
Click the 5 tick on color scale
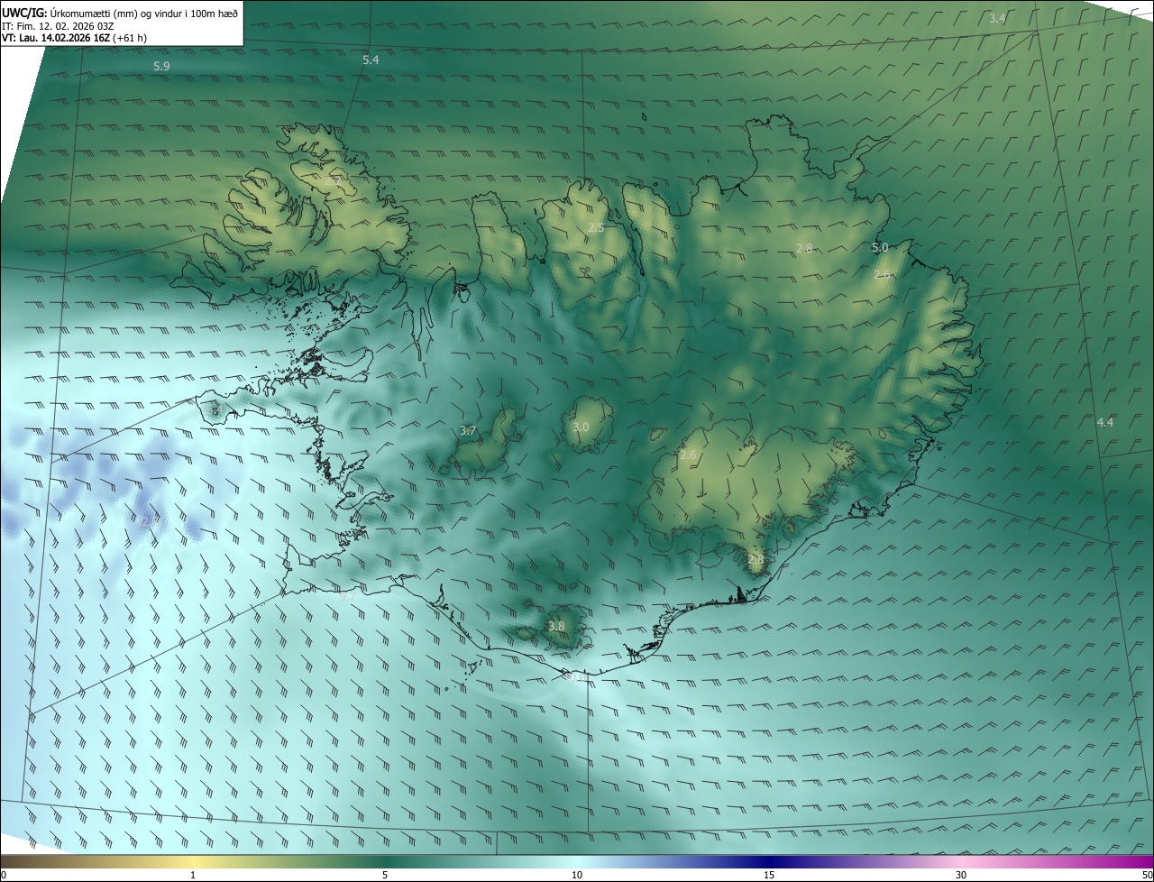pos(385,875)
